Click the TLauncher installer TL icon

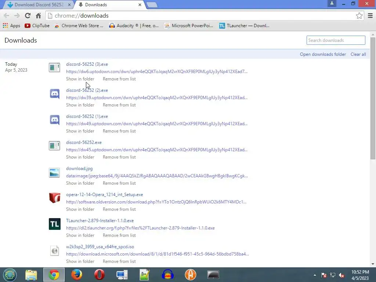pos(54,224)
